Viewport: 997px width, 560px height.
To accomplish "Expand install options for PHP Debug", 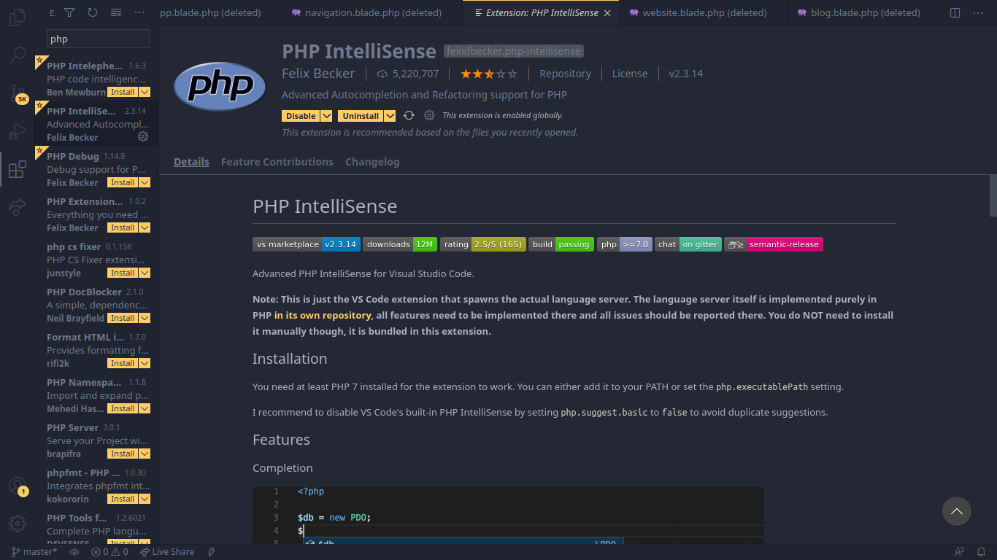I will coord(145,182).
